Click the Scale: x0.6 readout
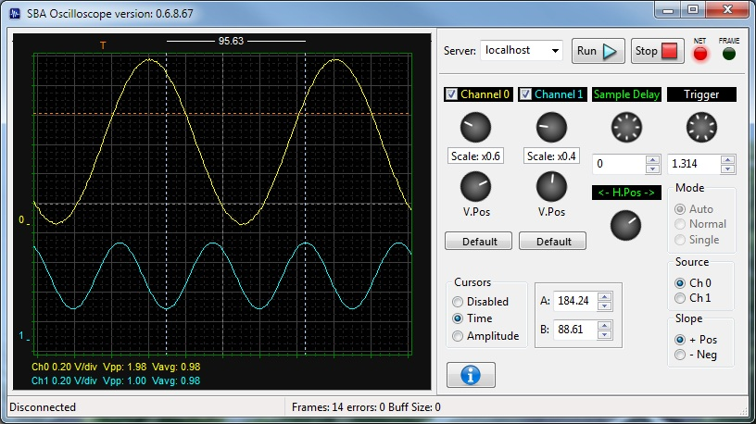This screenshot has width=756, height=424. point(475,156)
